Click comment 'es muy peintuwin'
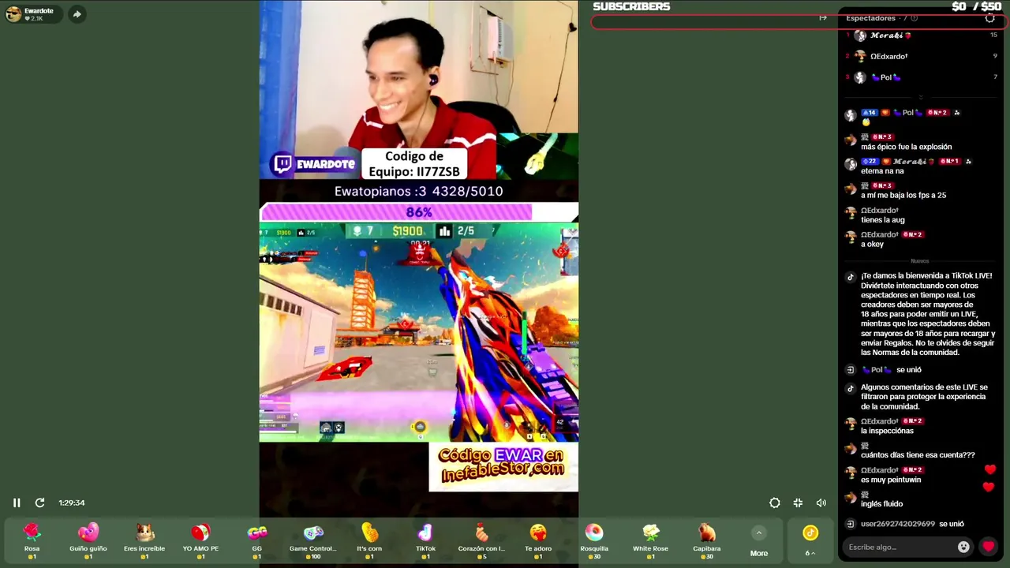Screen dimensions: 1010x568 tap(891, 480)
